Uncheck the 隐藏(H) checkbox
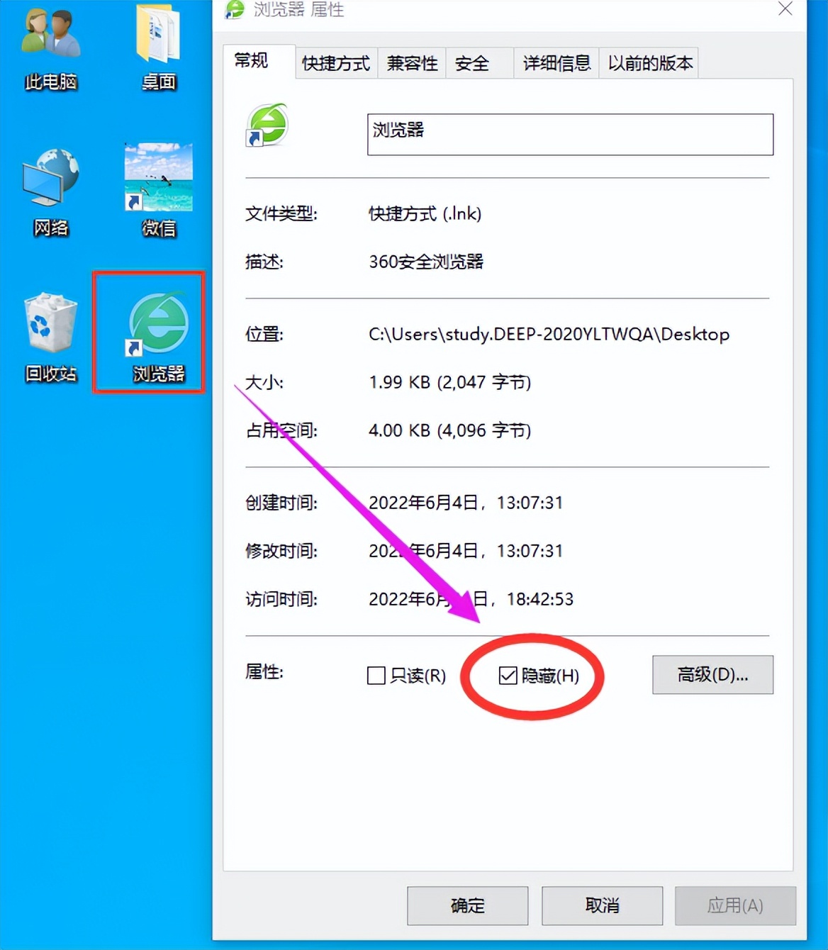The image size is (828, 950). pyautogui.click(x=508, y=676)
